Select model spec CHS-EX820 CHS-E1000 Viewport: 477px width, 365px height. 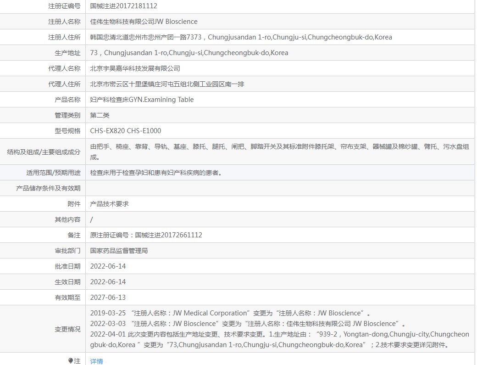(125, 131)
